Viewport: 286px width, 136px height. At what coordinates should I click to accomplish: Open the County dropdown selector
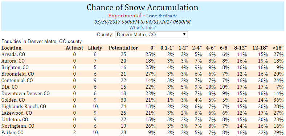tap(151, 35)
